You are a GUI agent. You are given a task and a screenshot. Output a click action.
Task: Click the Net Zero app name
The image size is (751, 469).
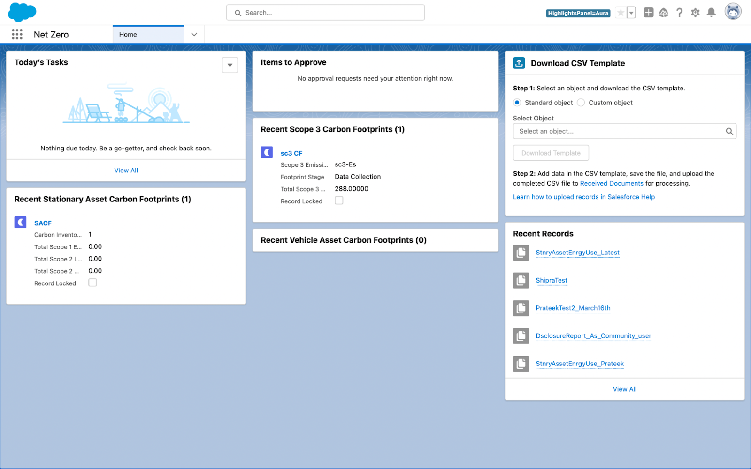pos(51,35)
